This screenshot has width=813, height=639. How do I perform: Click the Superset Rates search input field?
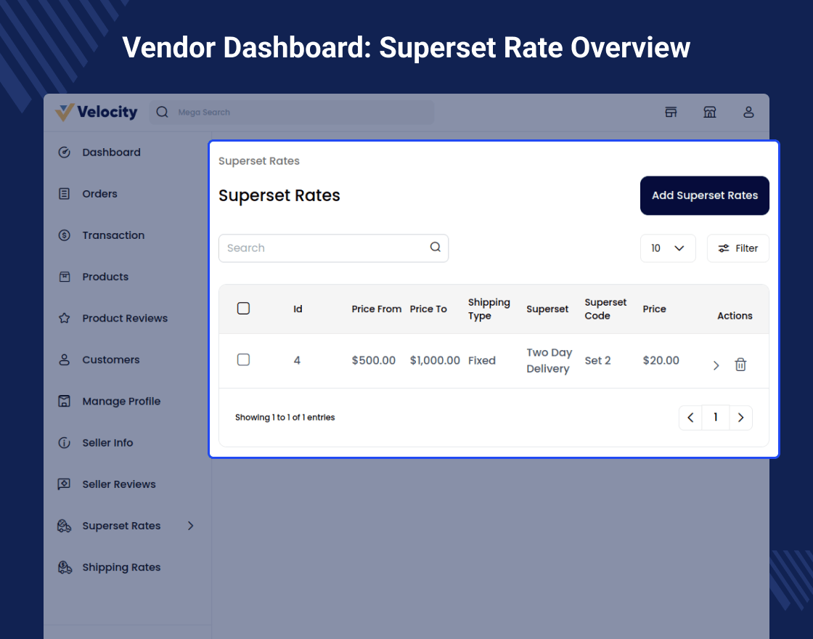[323, 248]
